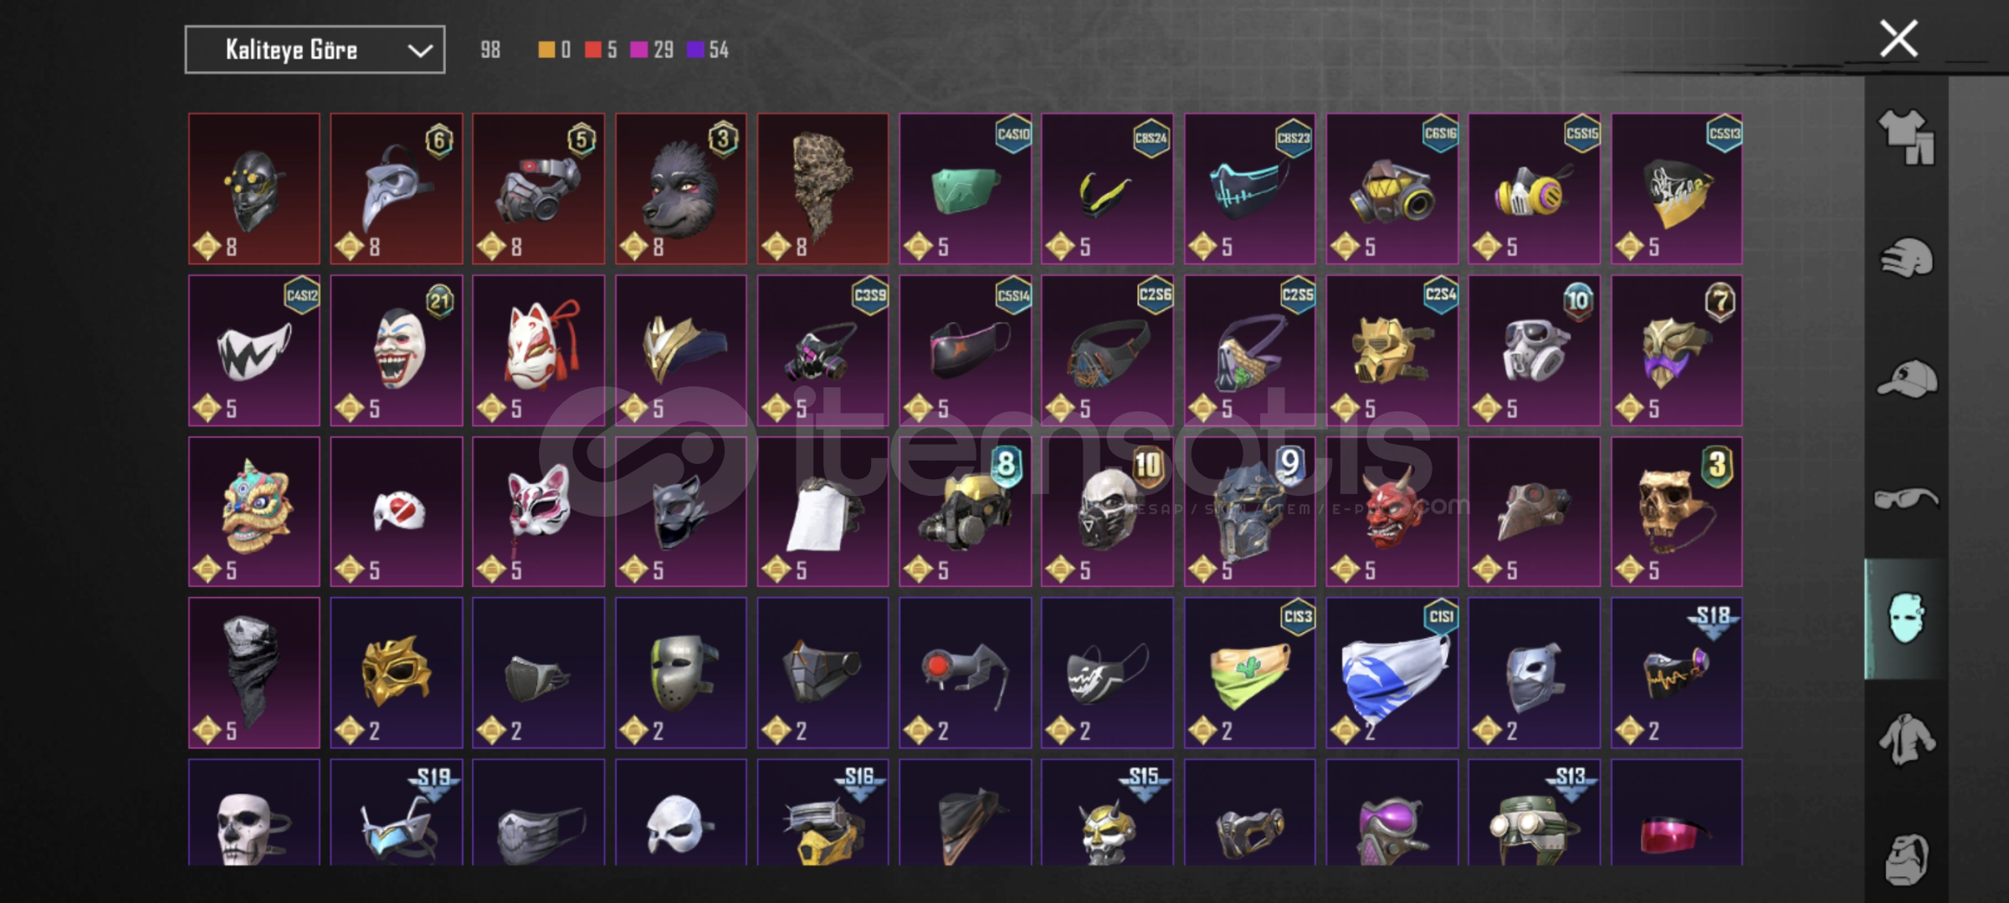Image resolution: width=2009 pixels, height=903 pixels.
Task: Pick the colorful lion dance mask
Action: point(254,512)
